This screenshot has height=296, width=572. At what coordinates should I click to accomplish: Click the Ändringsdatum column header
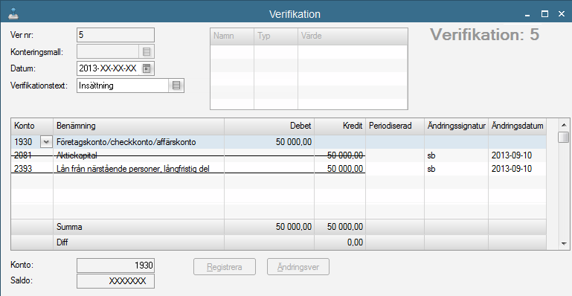pyautogui.click(x=517, y=126)
